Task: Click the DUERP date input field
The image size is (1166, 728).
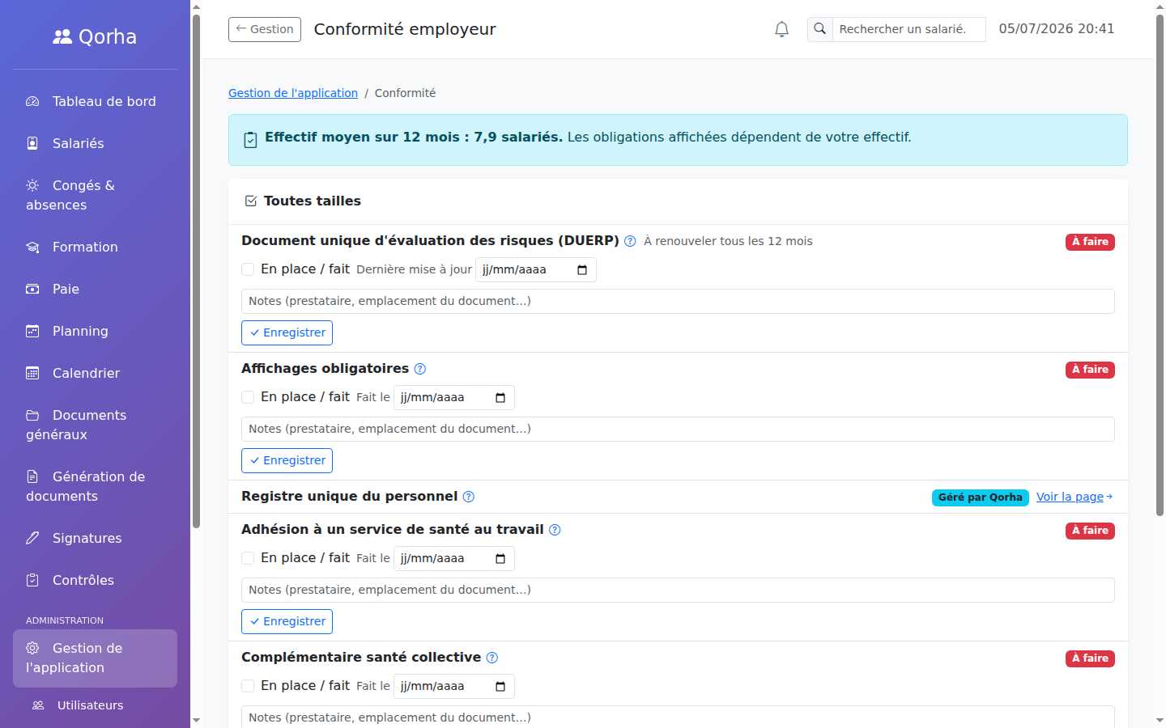Action: (x=536, y=269)
